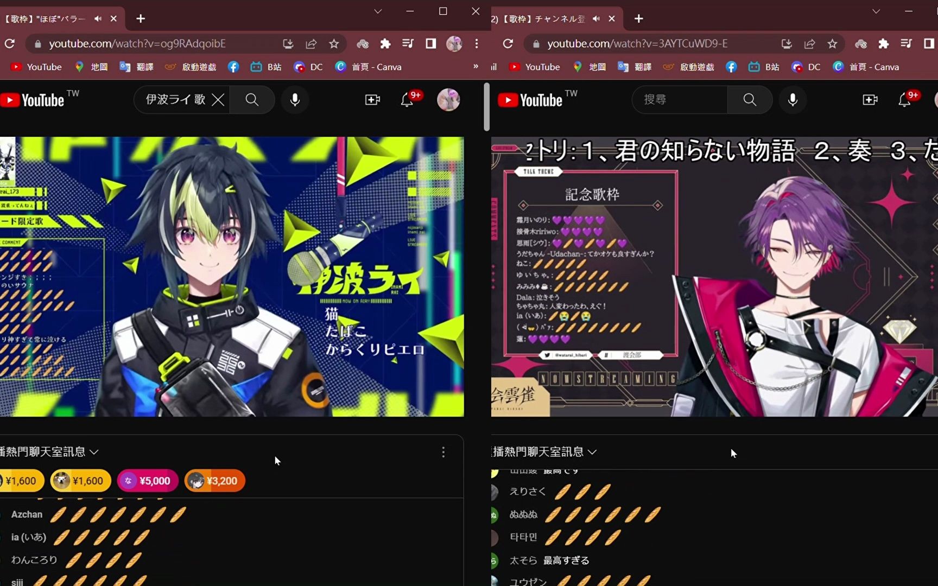Screen dimensions: 938x586
Task: Close the left window's 歌枠 tab
Action: [x=113, y=18]
